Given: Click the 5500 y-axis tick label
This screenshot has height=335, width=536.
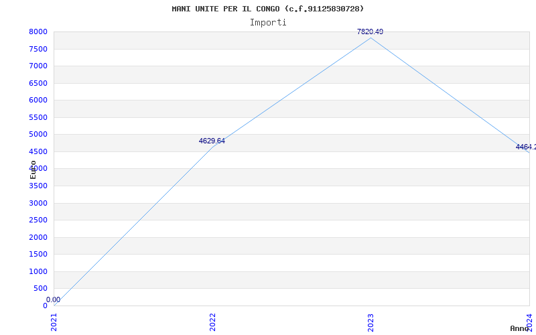Looking at the screenshot, I should pos(38,117).
